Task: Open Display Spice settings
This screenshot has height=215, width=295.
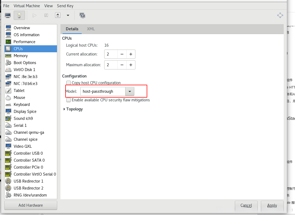Action: 31,111
